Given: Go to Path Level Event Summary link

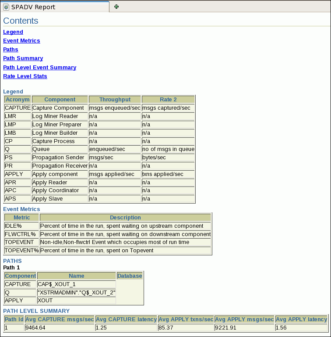Looking at the screenshot, I should [39, 68].
